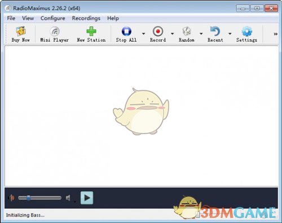Expand the Random dropdown arrow
This screenshot has width=282, height=223.
point(201,34)
